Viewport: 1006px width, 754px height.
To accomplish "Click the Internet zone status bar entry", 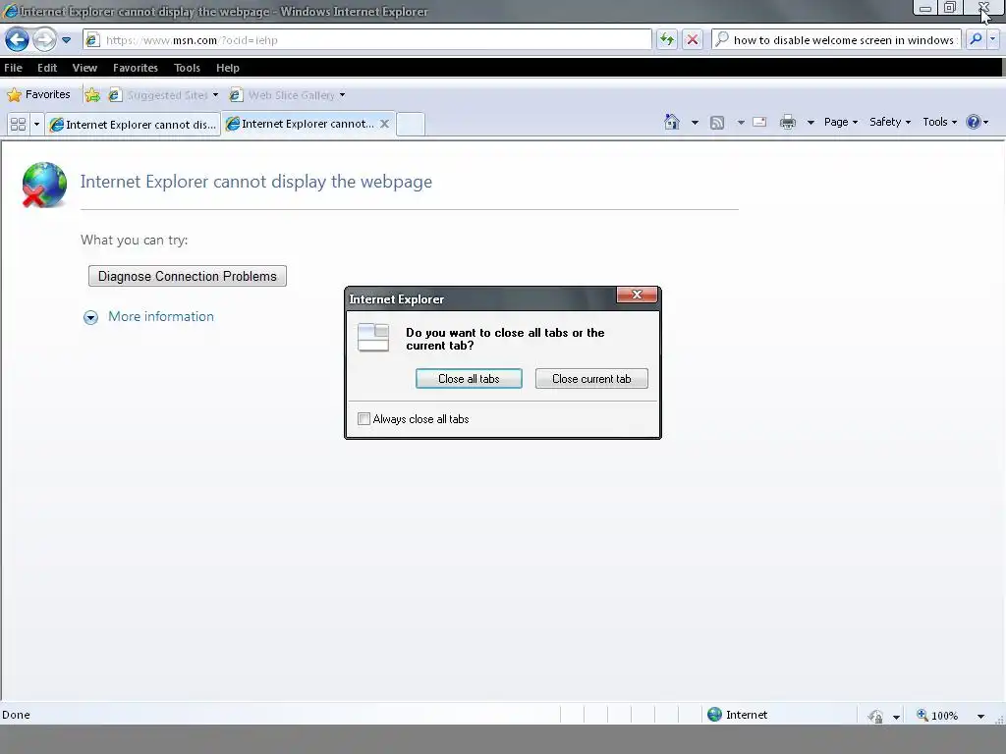I will (x=737, y=715).
